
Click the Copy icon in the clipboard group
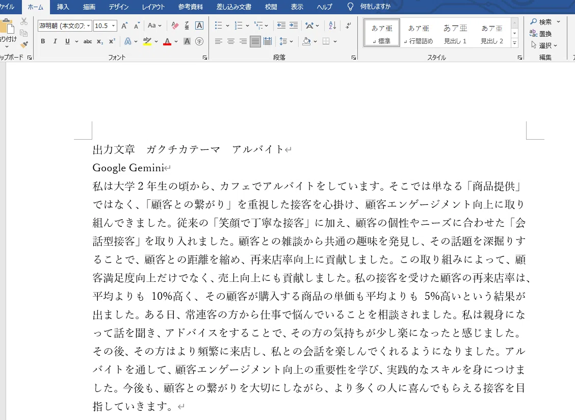pos(24,33)
